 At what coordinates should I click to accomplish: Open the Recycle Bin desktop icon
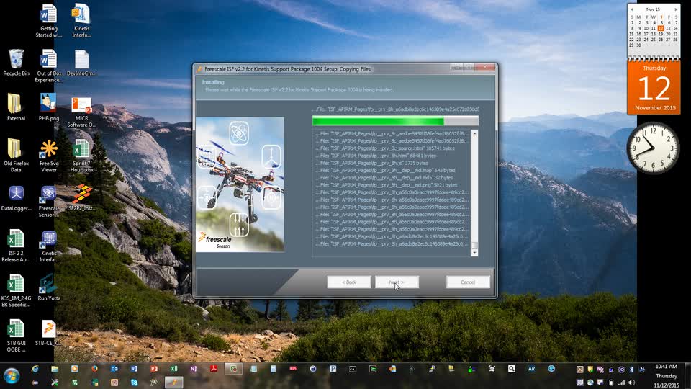tap(16, 59)
